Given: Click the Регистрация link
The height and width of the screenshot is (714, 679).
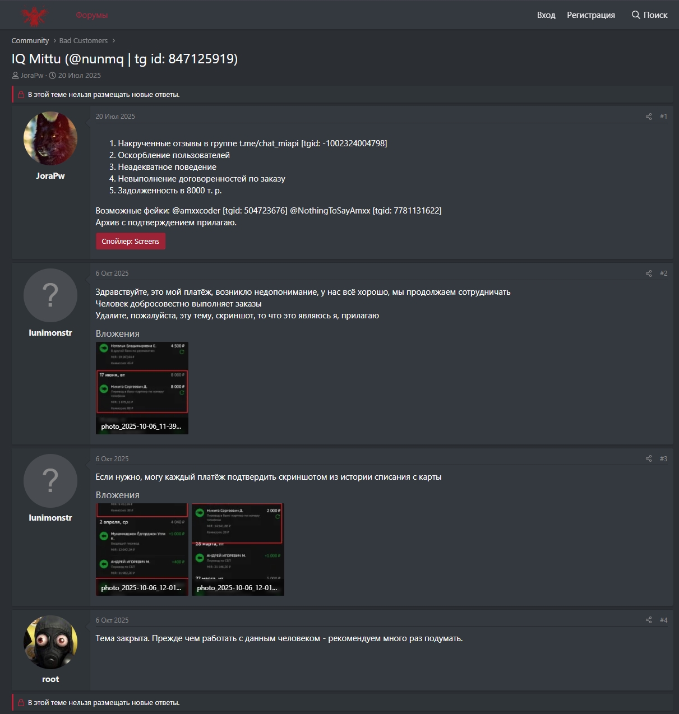Looking at the screenshot, I should click(590, 15).
